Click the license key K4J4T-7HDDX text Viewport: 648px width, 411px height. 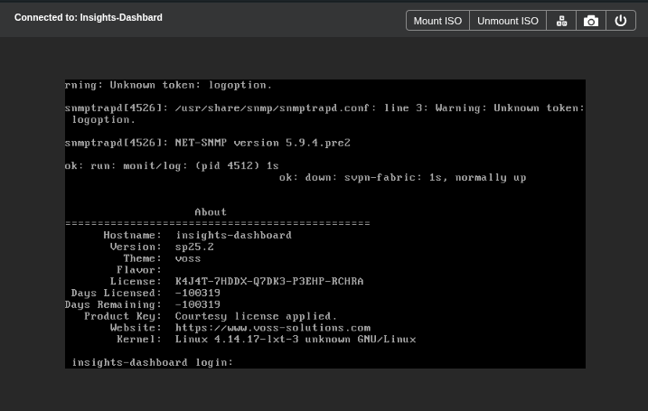pos(268,281)
